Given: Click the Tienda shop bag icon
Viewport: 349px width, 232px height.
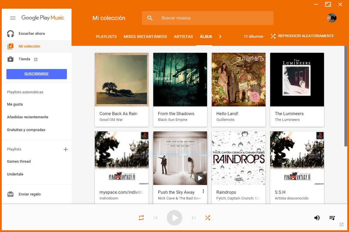Looking at the screenshot, I should click(10, 59).
